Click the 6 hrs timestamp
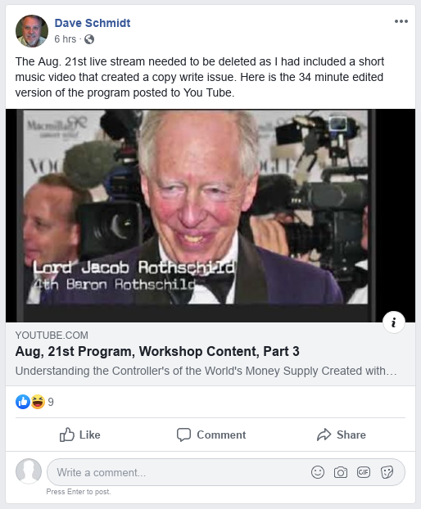This screenshot has width=421, height=509. [65, 39]
